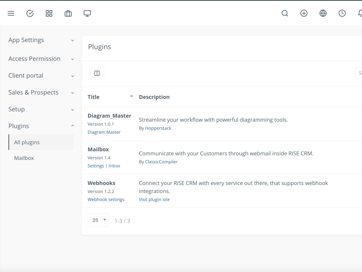Open the clock timer icon
The height and width of the screenshot is (272, 362).
tap(342, 13)
